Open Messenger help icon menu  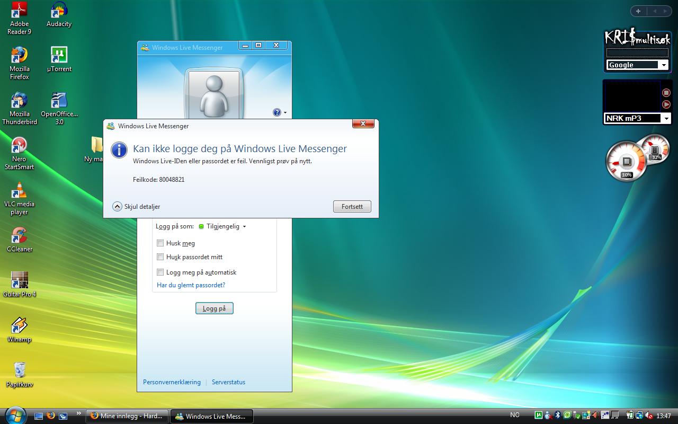[280, 112]
